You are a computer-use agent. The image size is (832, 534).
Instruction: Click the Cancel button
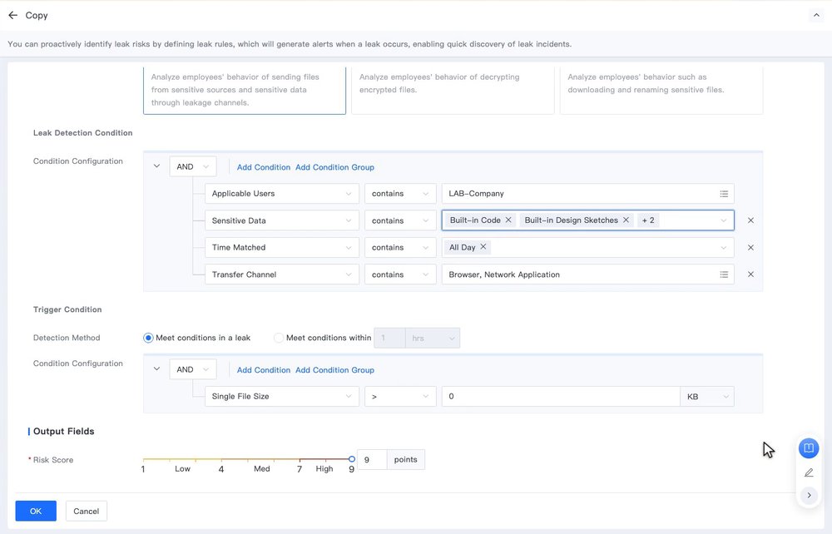(86, 512)
